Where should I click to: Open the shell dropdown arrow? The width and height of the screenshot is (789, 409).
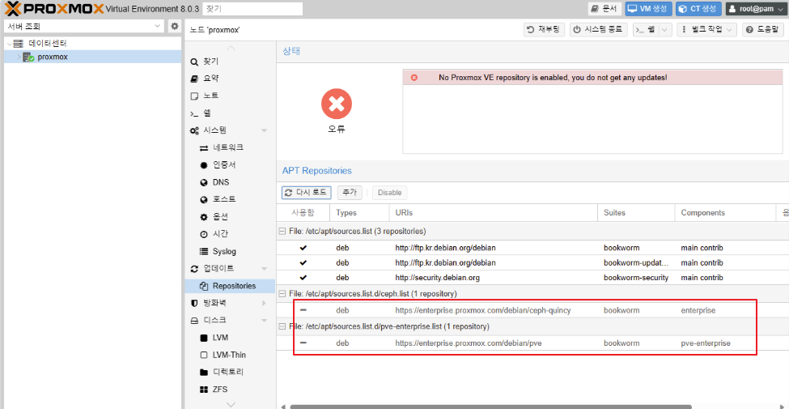(x=665, y=30)
